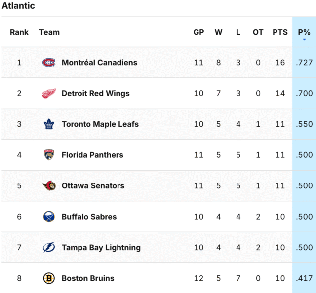Toggle the P% column sort arrow
This screenshot has width=316, height=293.
tap(304, 39)
